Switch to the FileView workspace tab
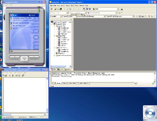157x121 pixels. (68, 69)
